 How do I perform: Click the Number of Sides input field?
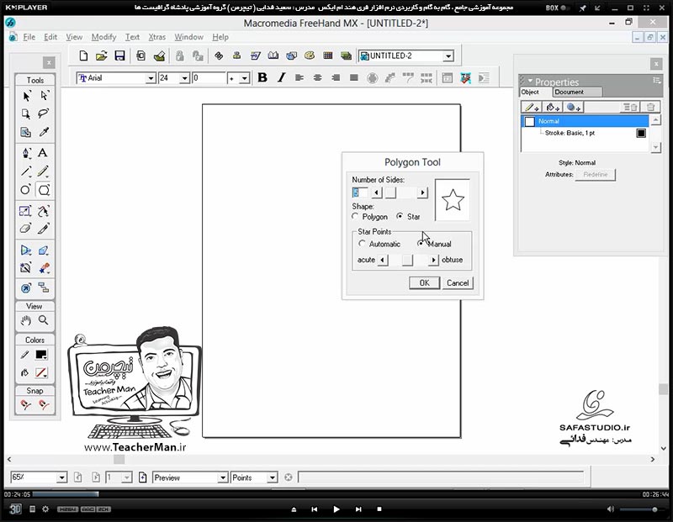(360, 192)
